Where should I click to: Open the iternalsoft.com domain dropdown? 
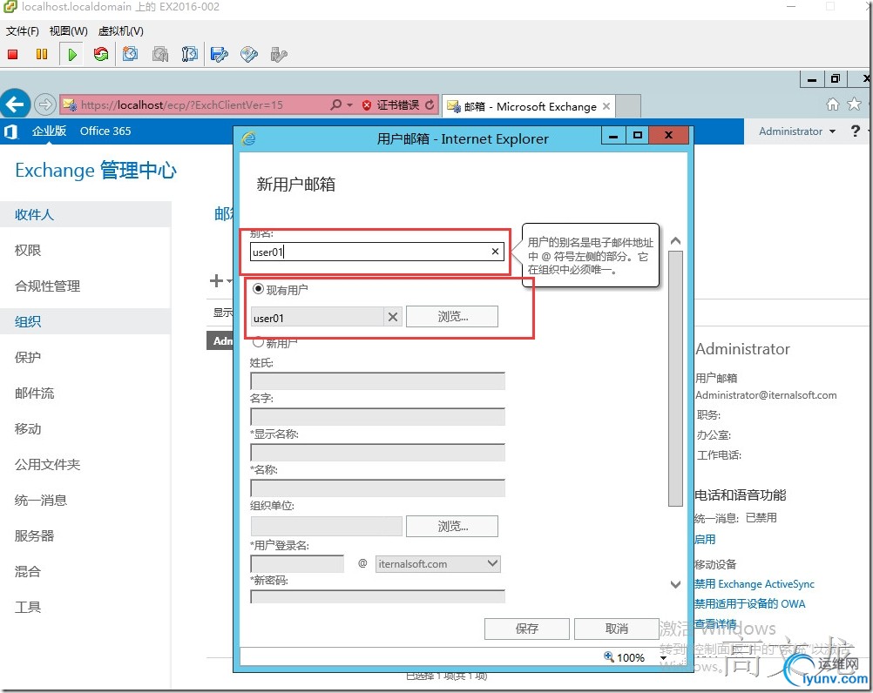(492, 563)
